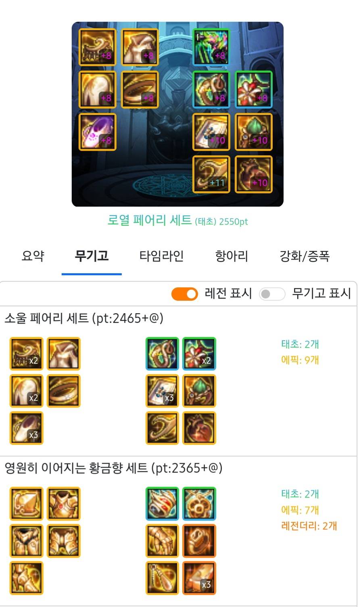Click the 로열 페어리 세트 title link
Viewport: 359px width, 607px height.
coord(149,220)
